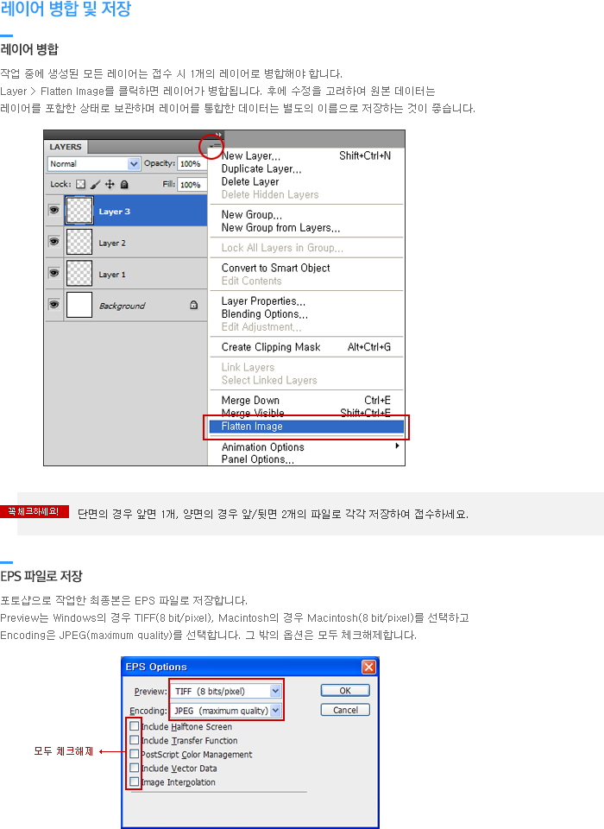
Task: Open the Normal blend mode dropdown
Action: (x=94, y=163)
